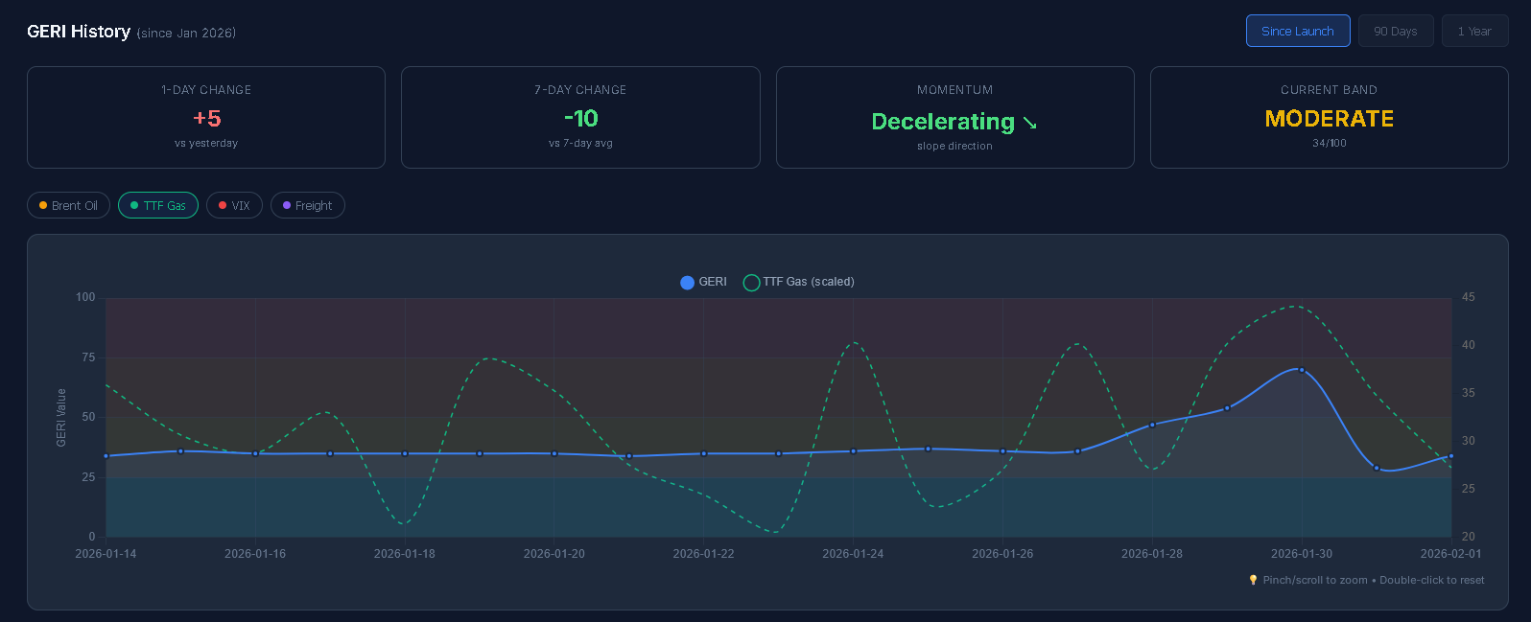Click the TTF Gas (scaled) legend circle
The width and height of the screenshot is (1531, 622).
[x=751, y=282]
